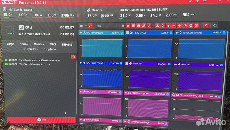Click fan icon on GPU Fan1 card
Screen dimensions: 230x130
pyautogui.click(x=179, y=64)
